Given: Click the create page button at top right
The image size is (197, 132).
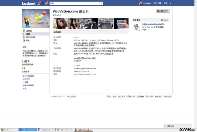Looking at the screenshot, I should (163, 11).
